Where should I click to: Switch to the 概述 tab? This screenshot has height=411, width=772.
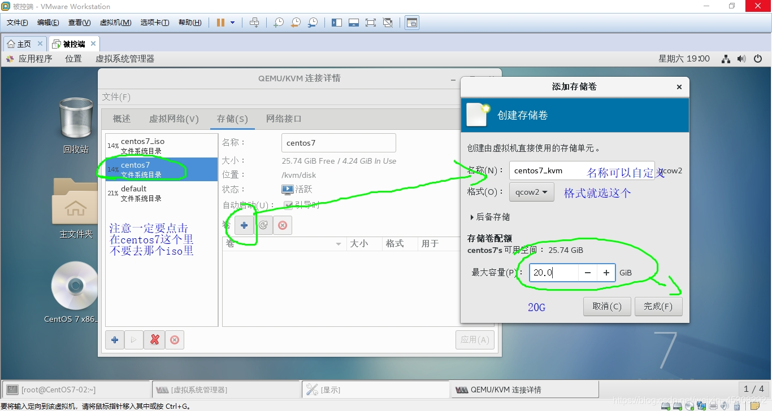coord(122,119)
